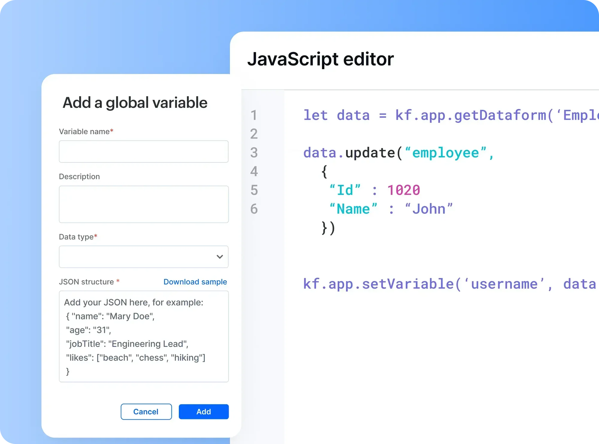Viewport: 599px width, 444px height.
Task: Click line number 3 in editor gutter
Action: [254, 153]
